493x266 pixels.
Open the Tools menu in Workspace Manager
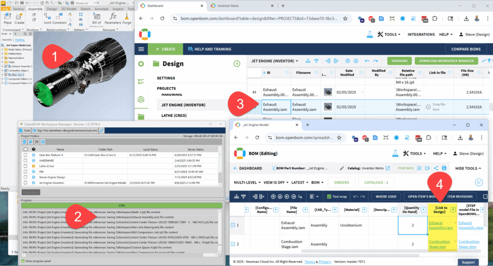[x=25, y=131]
